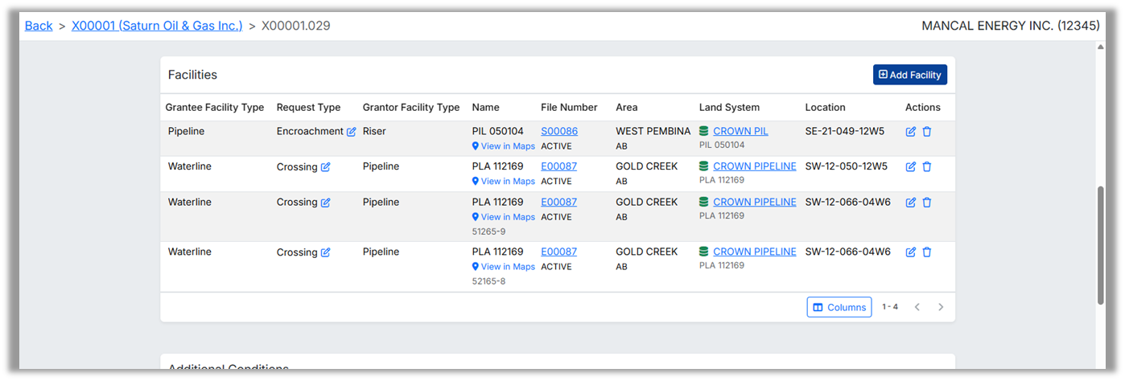Image resolution: width=1125 pixels, height=381 pixels.
Task: Sort by the Location column header
Action: (x=825, y=107)
